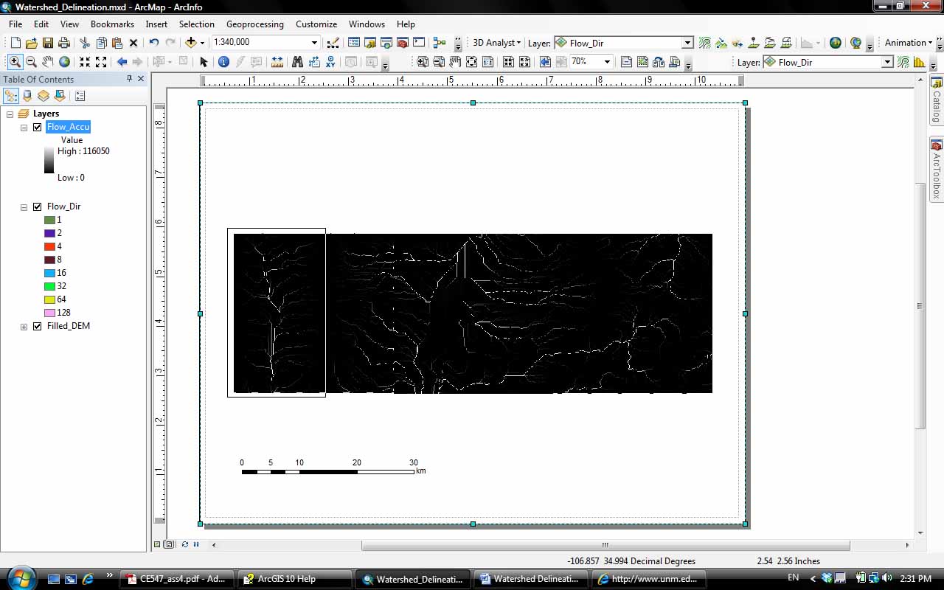This screenshot has width=944, height=590.
Task: Click the Find binoculars icon
Action: point(297,62)
